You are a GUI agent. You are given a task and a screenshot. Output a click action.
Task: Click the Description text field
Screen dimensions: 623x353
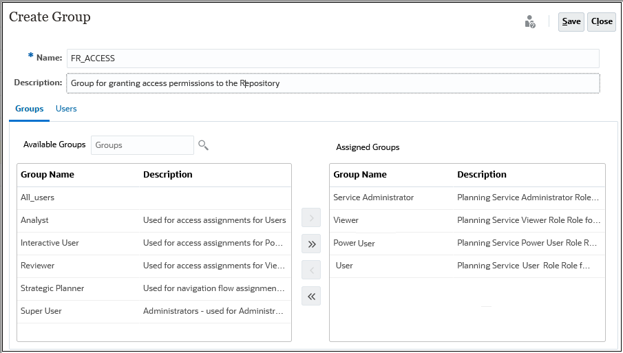tap(332, 83)
